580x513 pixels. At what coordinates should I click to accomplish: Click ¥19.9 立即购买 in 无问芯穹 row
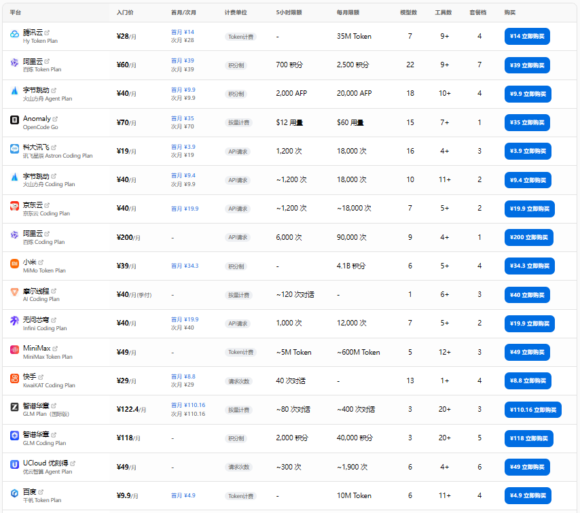pyautogui.click(x=530, y=323)
